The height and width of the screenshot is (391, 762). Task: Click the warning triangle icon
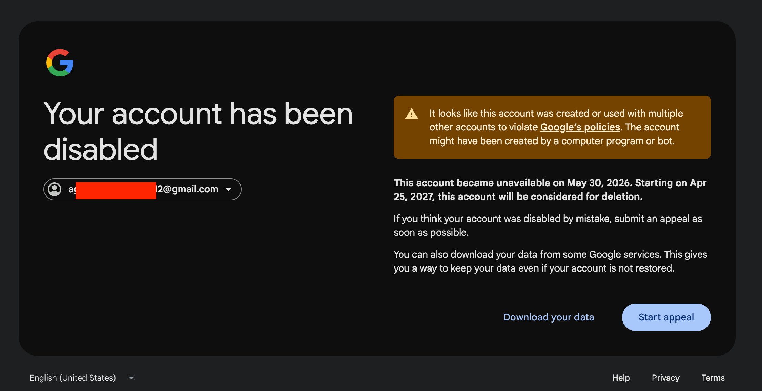click(x=412, y=114)
